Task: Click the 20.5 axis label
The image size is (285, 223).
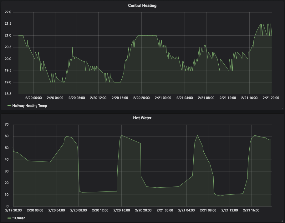Action: [x=8, y=47]
